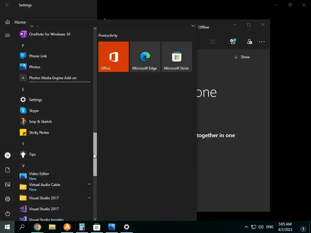
Task: Expand the Visual Studio 2017 folder
Action: [89, 198]
